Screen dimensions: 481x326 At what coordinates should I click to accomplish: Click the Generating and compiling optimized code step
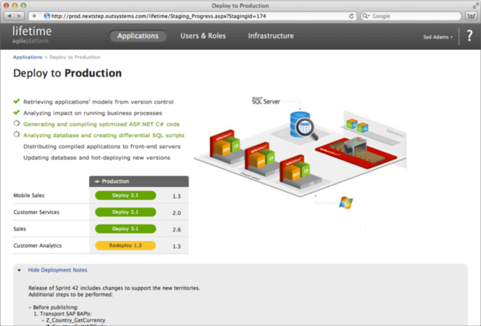pos(101,124)
